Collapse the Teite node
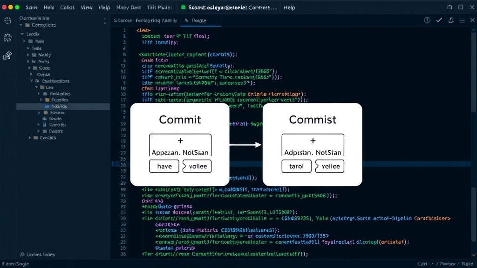The height and width of the screenshot is (268, 477). coord(28,48)
